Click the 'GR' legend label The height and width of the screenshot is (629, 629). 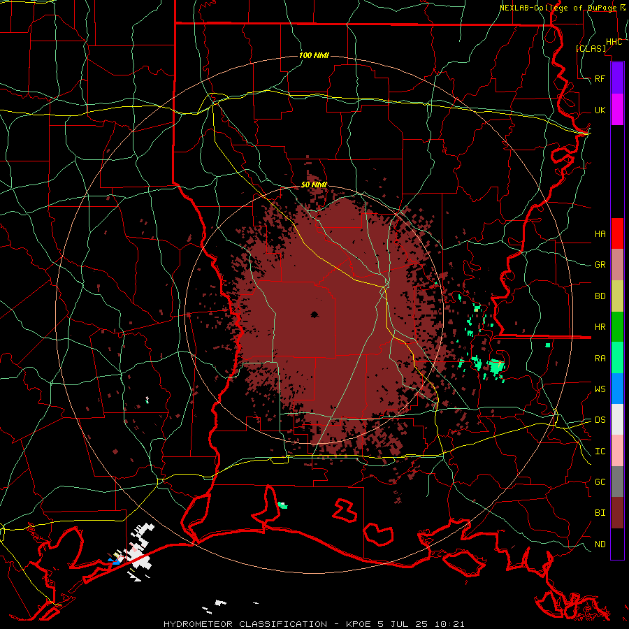pos(600,265)
